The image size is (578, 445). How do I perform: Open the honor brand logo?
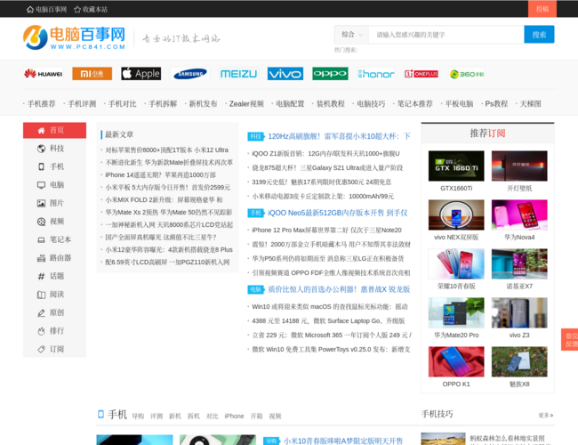coord(376,74)
